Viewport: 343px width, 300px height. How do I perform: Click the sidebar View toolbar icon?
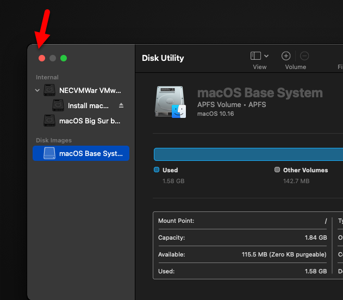point(255,56)
